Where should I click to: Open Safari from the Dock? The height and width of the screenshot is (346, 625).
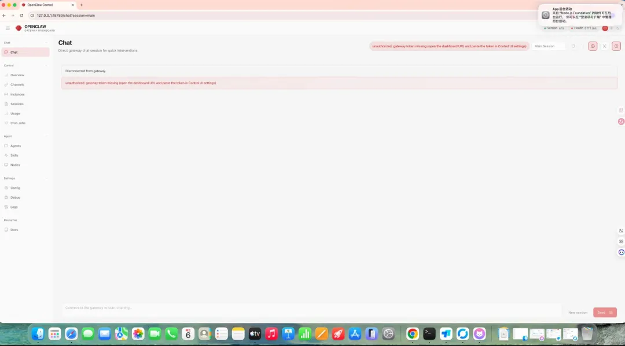point(71,334)
